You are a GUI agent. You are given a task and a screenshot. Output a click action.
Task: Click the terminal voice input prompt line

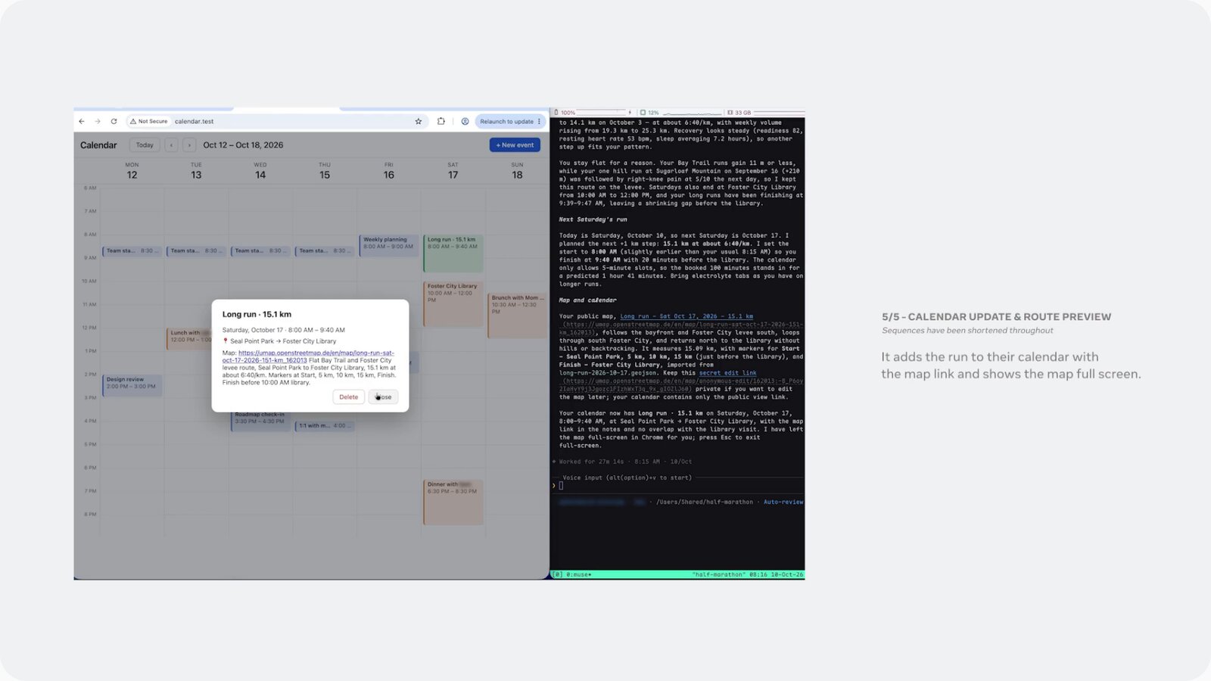pyautogui.click(x=677, y=486)
